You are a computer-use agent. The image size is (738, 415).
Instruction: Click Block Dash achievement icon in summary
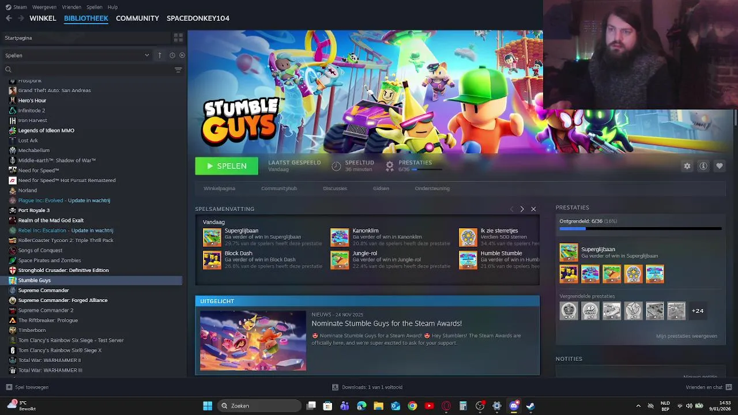click(212, 260)
